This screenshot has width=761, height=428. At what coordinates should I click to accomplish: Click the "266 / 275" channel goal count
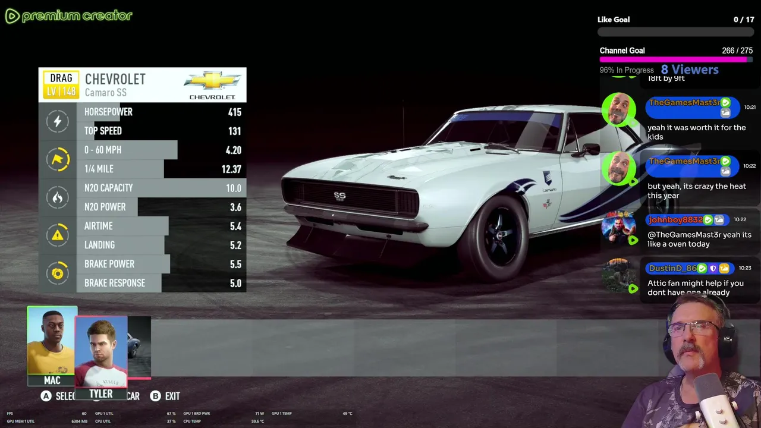[x=737, y=51]
